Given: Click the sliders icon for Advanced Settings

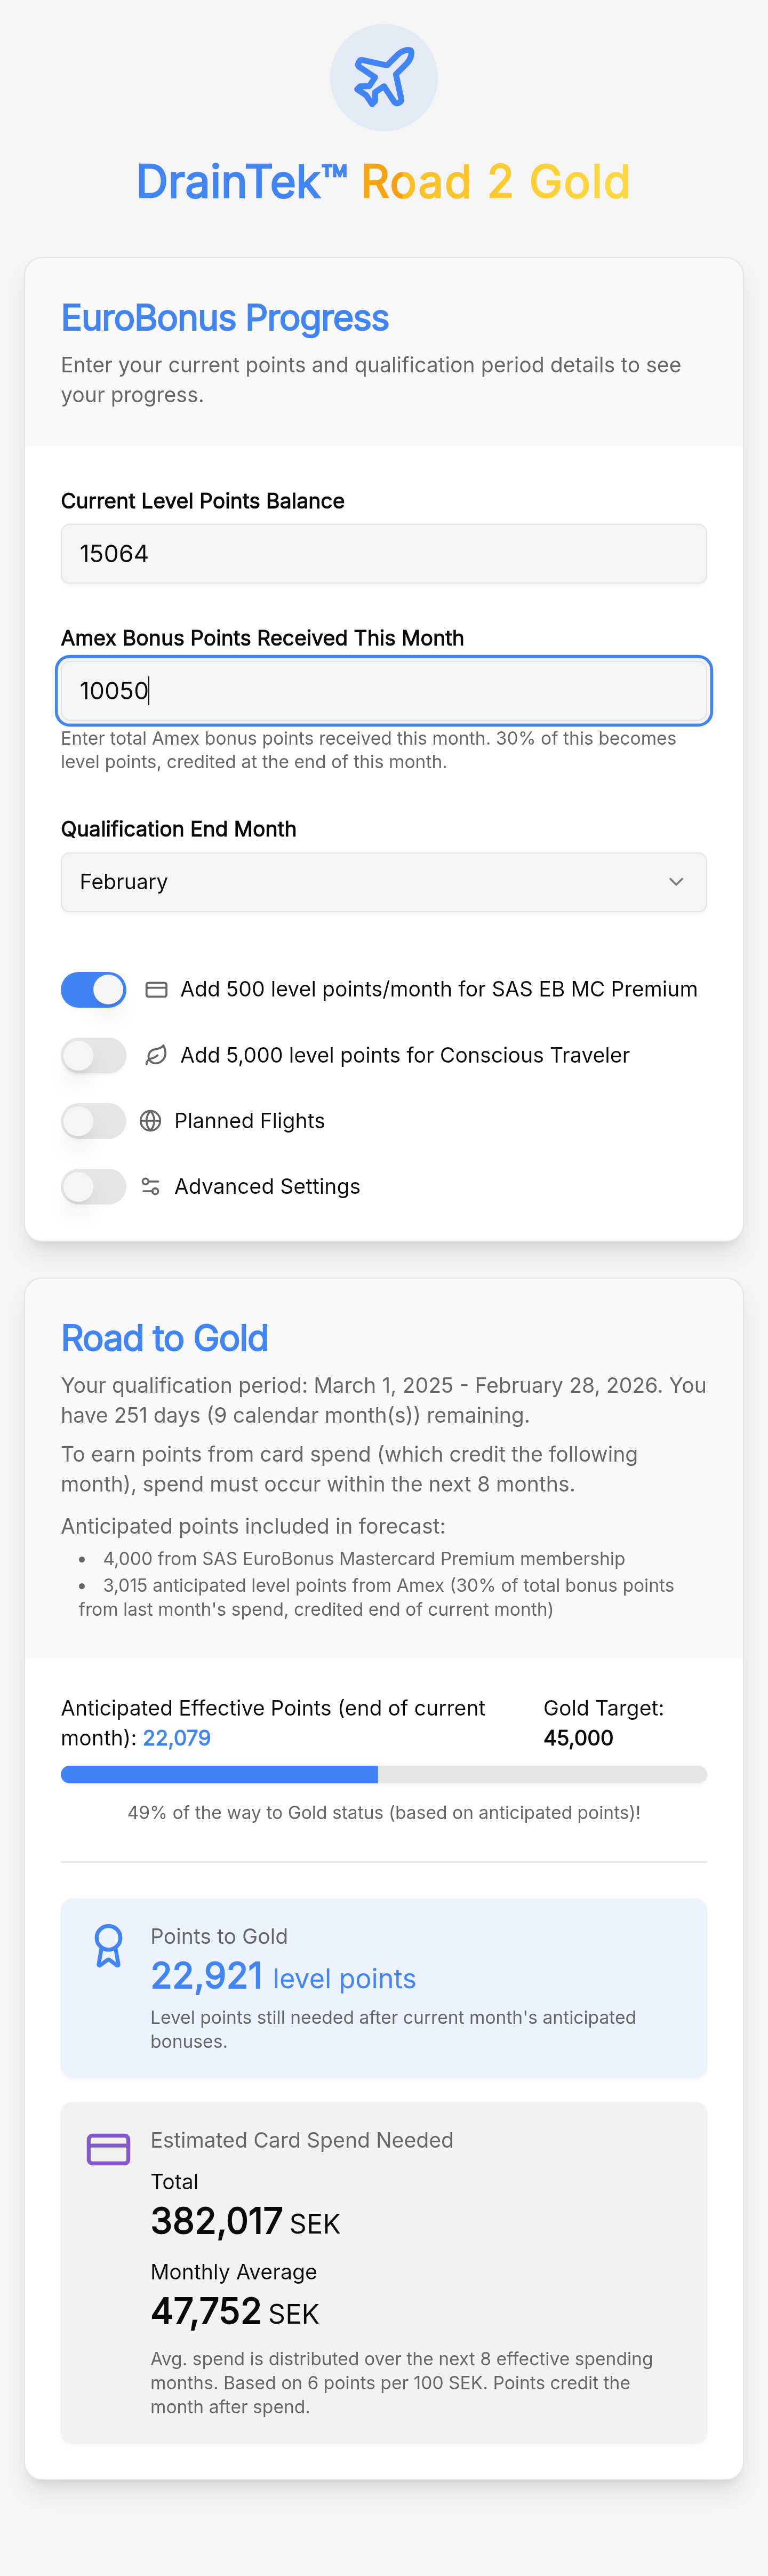Looking at the screenshot, I should tap(151, 1187).
